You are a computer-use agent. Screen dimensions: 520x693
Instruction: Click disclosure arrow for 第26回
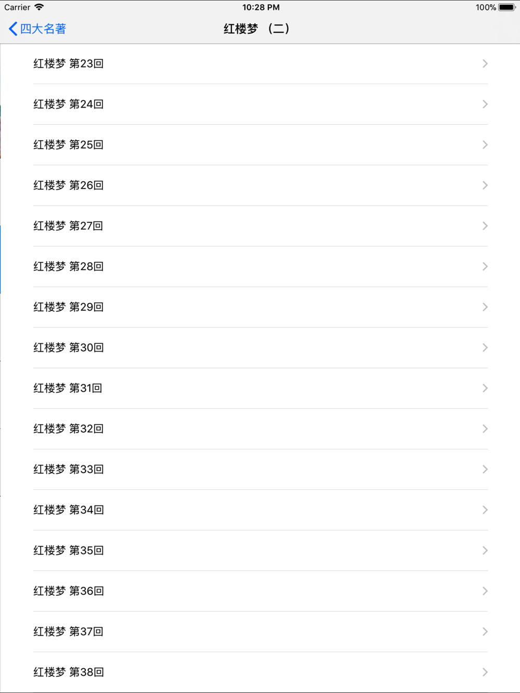point(485,185)
